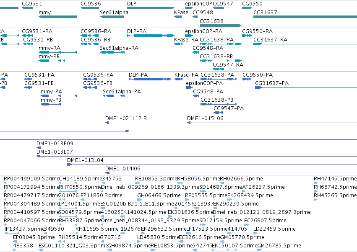Click the mmy-PA protein label
Screen dimensions: 357x252
coord(51,92)
